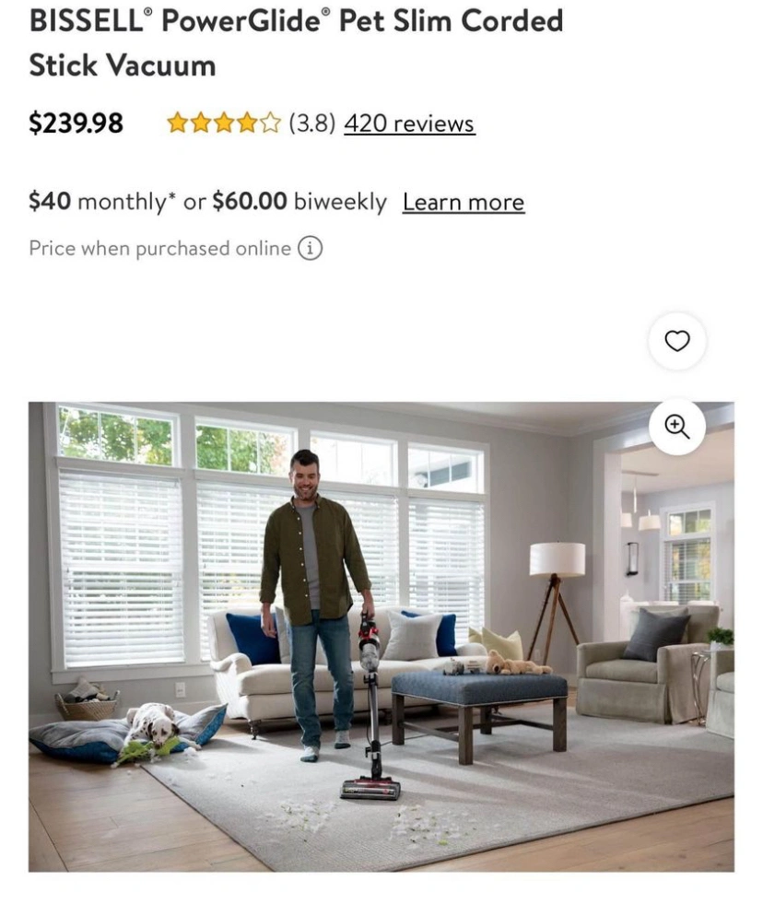763x904 pixels.
Task: Click the gray armchair in the photo
Action: click(x=645, y=663)
